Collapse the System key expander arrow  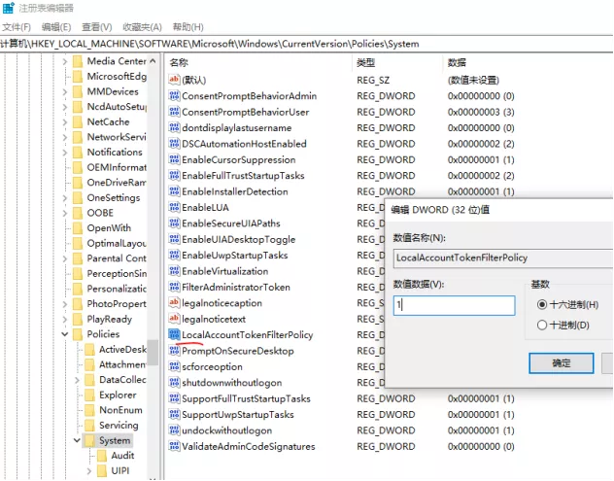[x=77, y=440]
